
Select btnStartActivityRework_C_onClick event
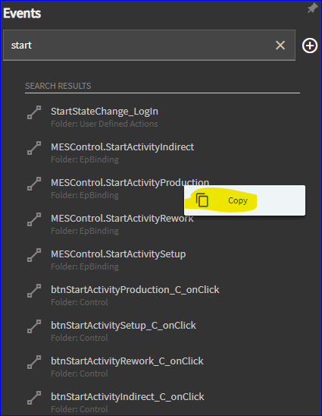pyautogui.click(x=127, y=361)
